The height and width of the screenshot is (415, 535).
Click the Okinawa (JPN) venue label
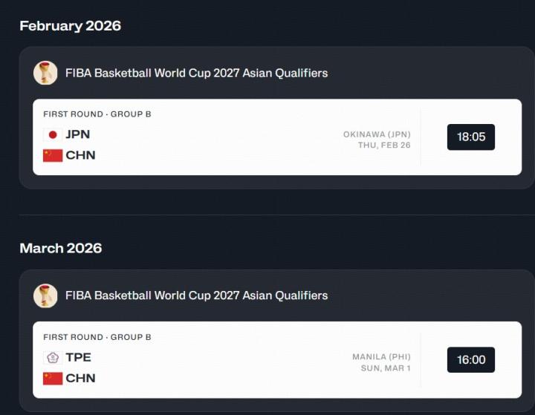click(377, 134)
